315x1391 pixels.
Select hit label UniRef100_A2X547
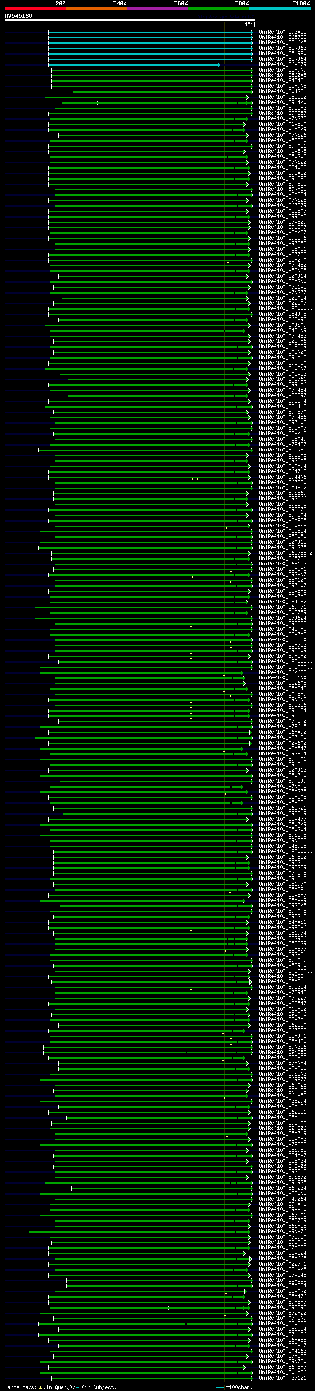tap(283, 748)
